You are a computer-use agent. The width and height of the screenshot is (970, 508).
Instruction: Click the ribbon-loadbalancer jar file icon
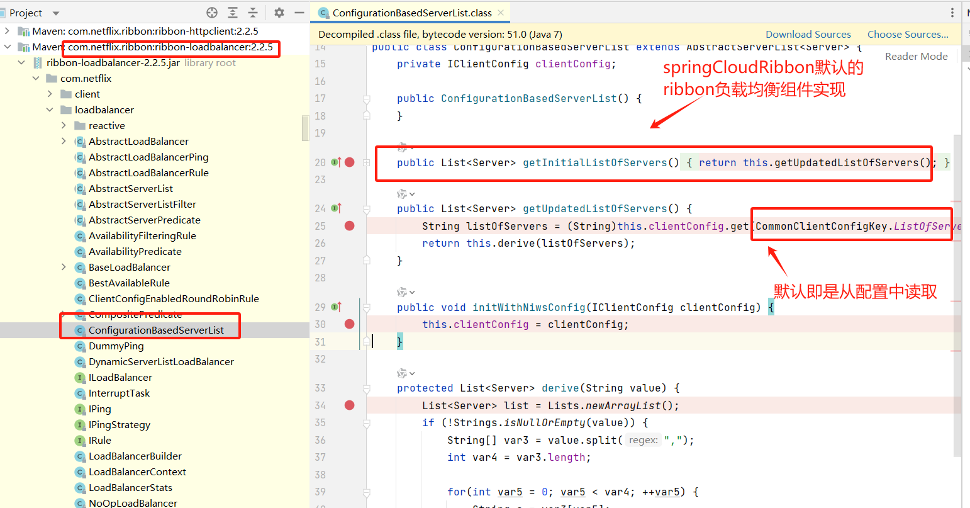(38, 62)
